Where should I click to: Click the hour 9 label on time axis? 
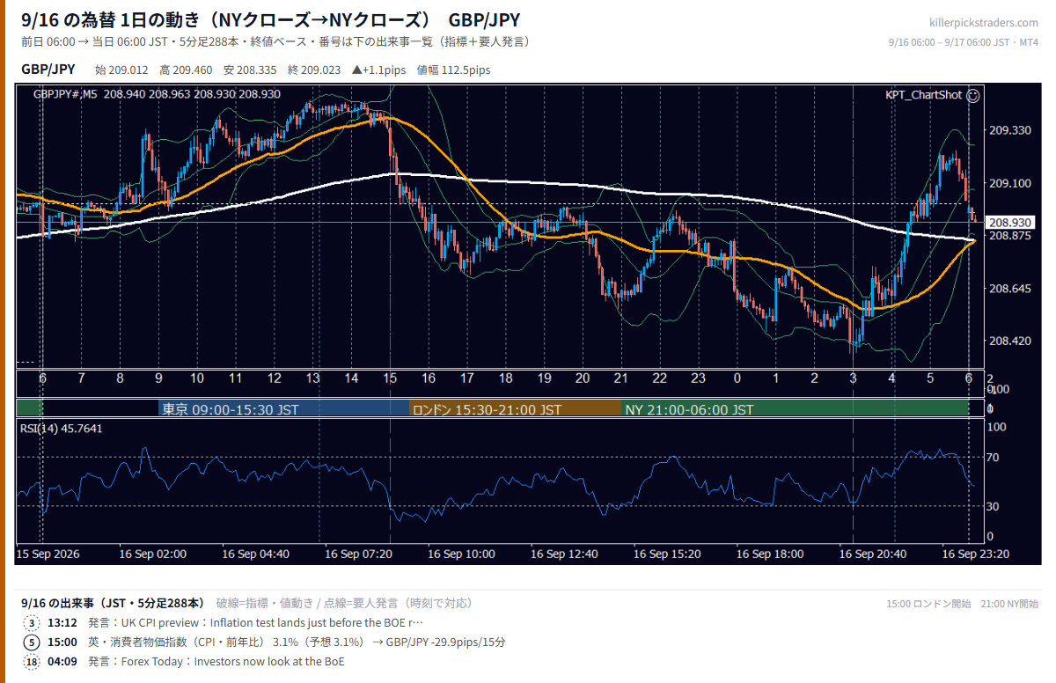pyautogui.click(x=158, y=378)
